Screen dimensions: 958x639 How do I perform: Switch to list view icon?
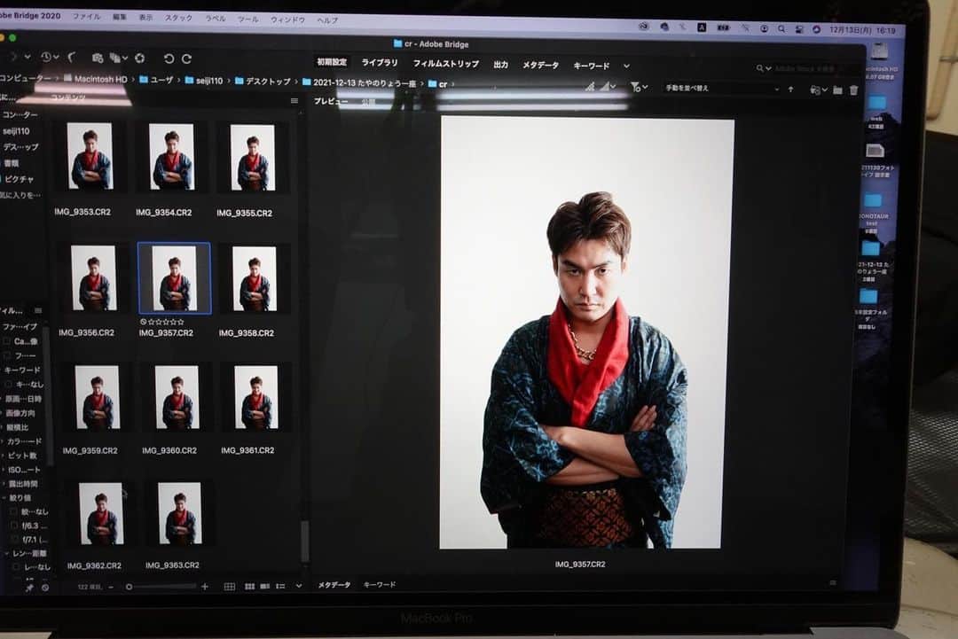280,587
